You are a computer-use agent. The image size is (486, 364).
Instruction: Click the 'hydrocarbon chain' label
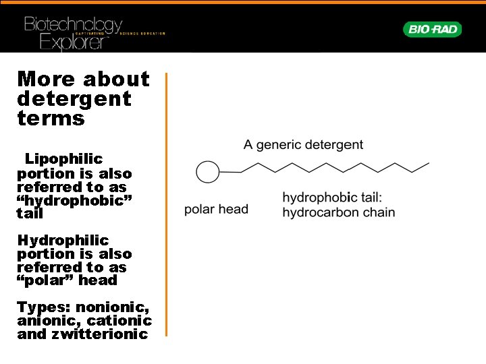click(338, 212)
